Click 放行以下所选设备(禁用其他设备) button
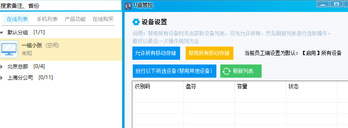This screenshot has height=128, width=348. point(174,71)
